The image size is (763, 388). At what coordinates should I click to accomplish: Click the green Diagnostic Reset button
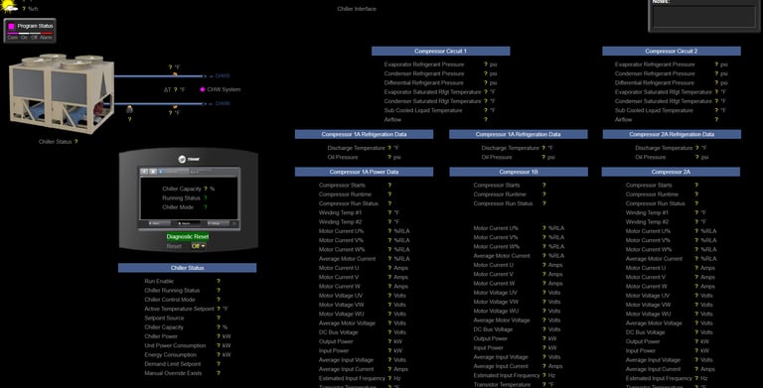[188, 237]
